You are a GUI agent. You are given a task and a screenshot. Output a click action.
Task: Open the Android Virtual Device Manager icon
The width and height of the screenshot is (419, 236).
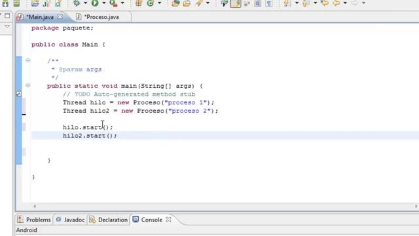(16, 3)
